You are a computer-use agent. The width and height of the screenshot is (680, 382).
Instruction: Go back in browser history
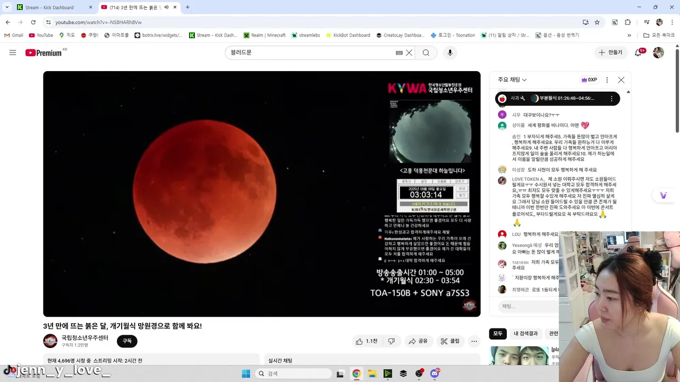click(x=7, y=22)
